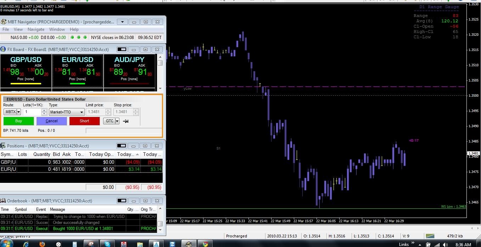Select the GBP/USD quote tile
The height and width of the screenshot is (247, 481).
click(x=26, y=71)
